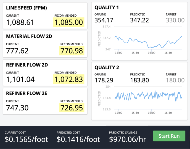Screen dimensions: 190x149
Task: Select Material Flow 2D recommended value 770.98
Action: [x=72, y=51]
